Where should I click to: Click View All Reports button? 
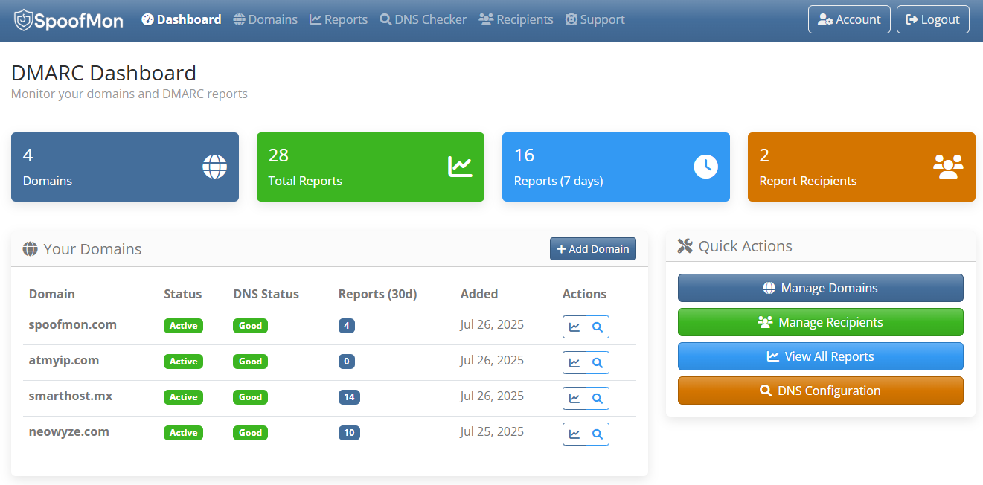pyautogui.click(x=821, y=356)
